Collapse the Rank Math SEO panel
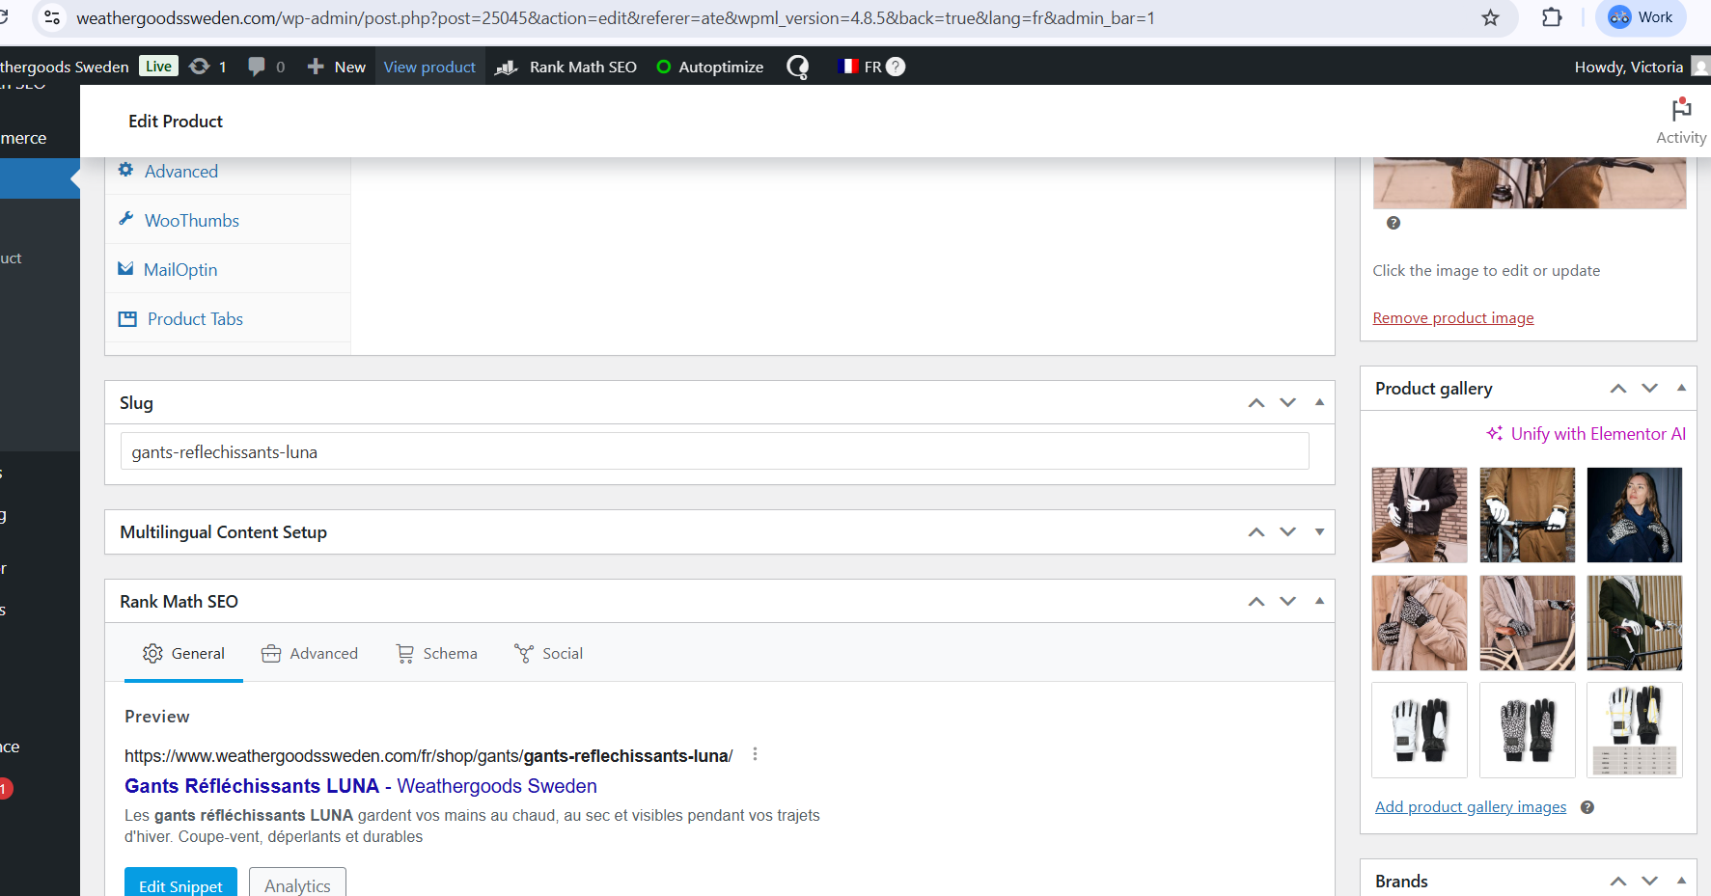Image resolution: width=1711 pixels, height=896 pixels. [1319, 601]
